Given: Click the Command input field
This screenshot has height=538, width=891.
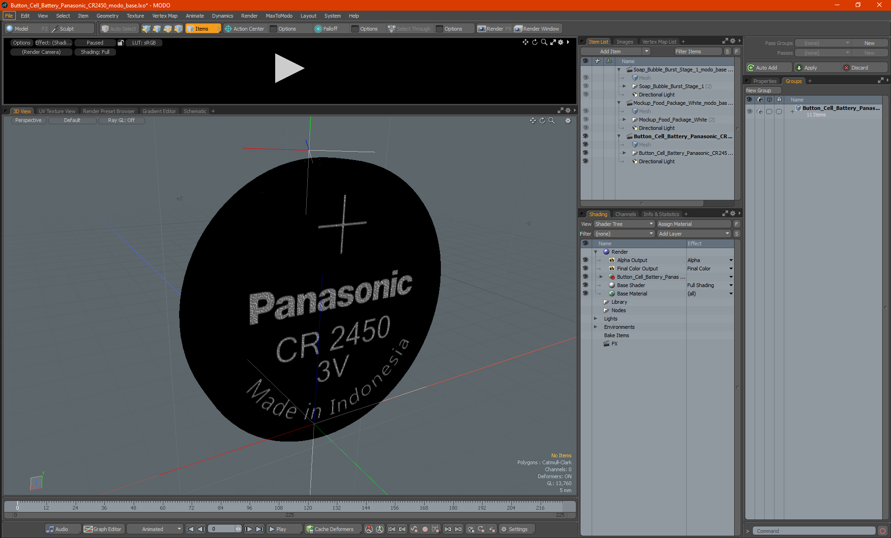Looking at the screenshot, I should 814,531.
